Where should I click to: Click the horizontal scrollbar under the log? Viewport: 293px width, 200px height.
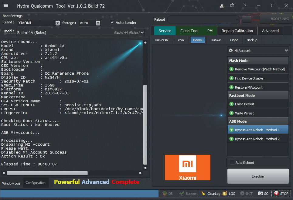click(47, 173)
